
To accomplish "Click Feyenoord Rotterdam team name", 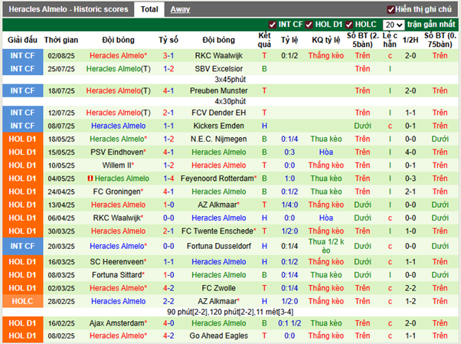I will pyautogui.click(x=217, y=179).
